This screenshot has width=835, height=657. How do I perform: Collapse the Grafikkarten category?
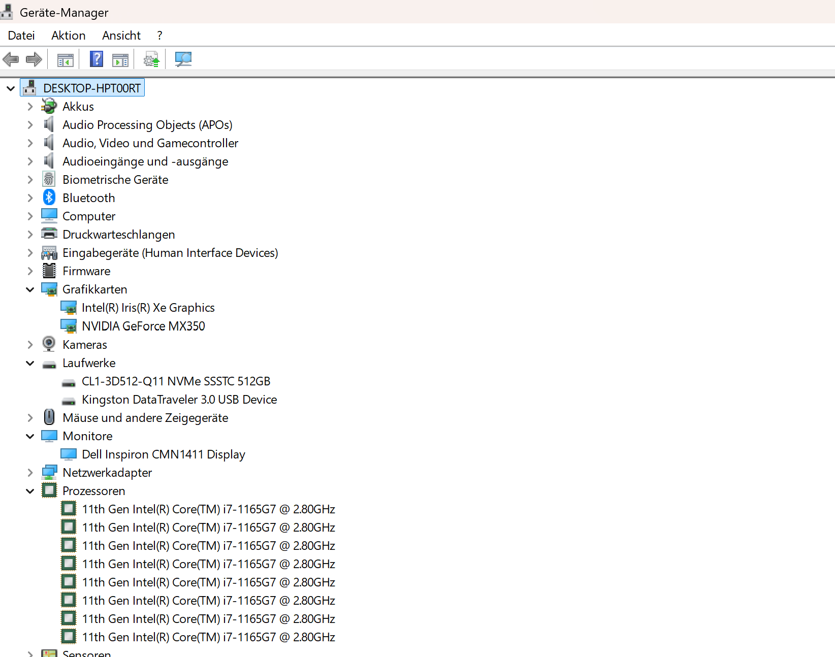click(30, 289)
